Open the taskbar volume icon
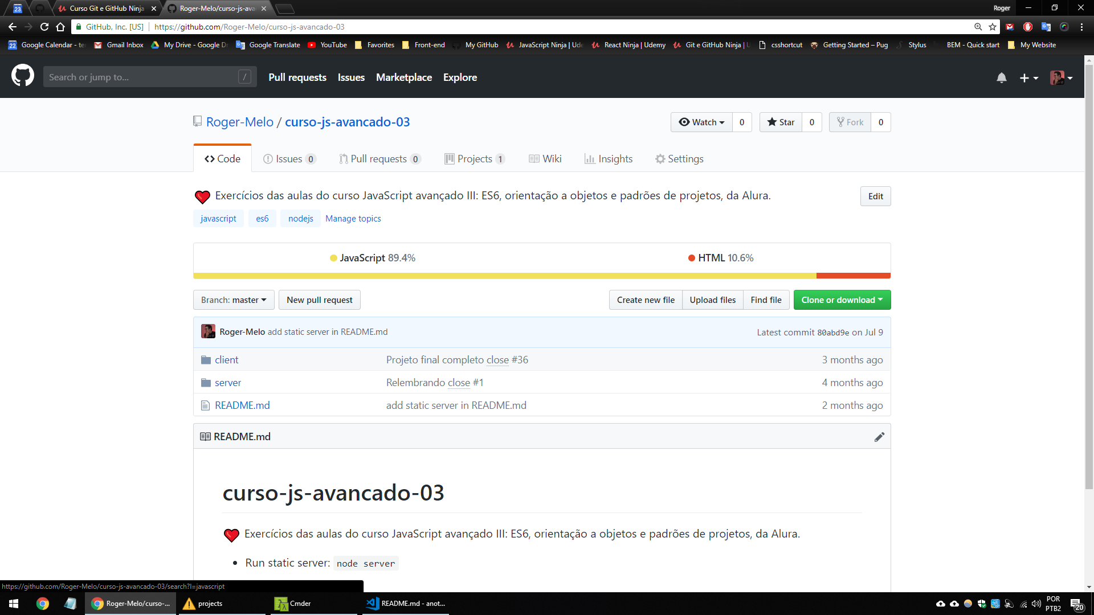 click(x=1036, y=604)
